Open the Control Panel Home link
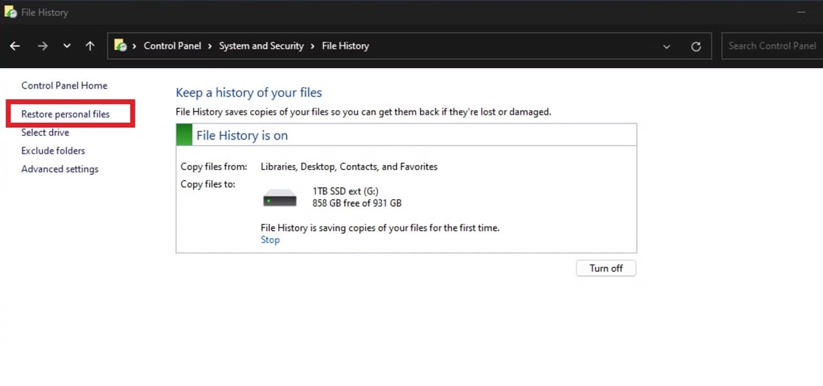 coord(64,86)
